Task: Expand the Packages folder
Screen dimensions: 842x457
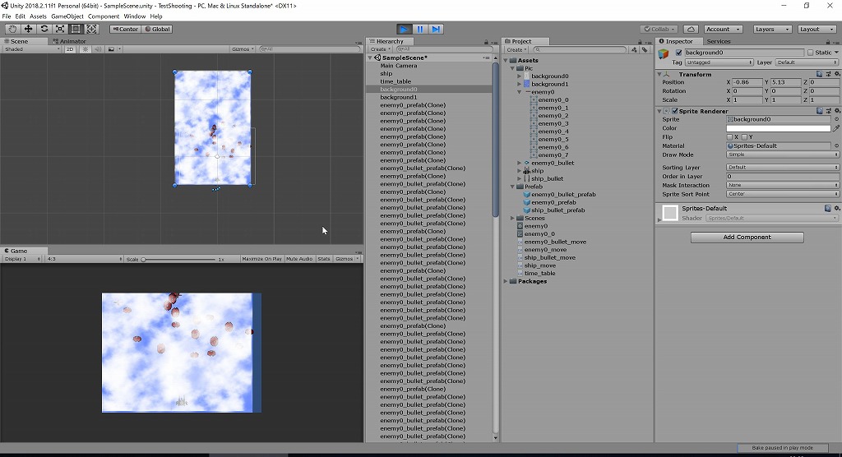Action: tap(506, 281)
